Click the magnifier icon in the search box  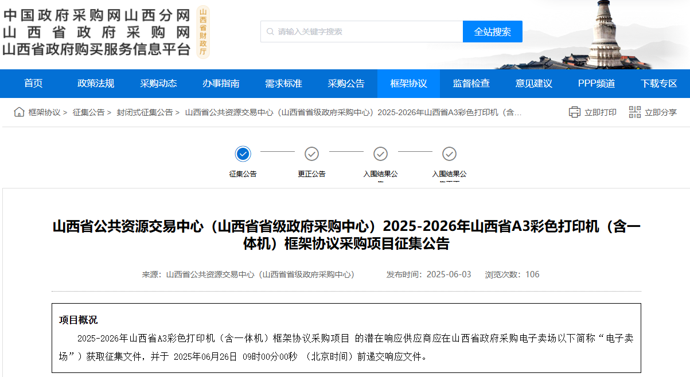pyautogui.click(x=269, y=32)
